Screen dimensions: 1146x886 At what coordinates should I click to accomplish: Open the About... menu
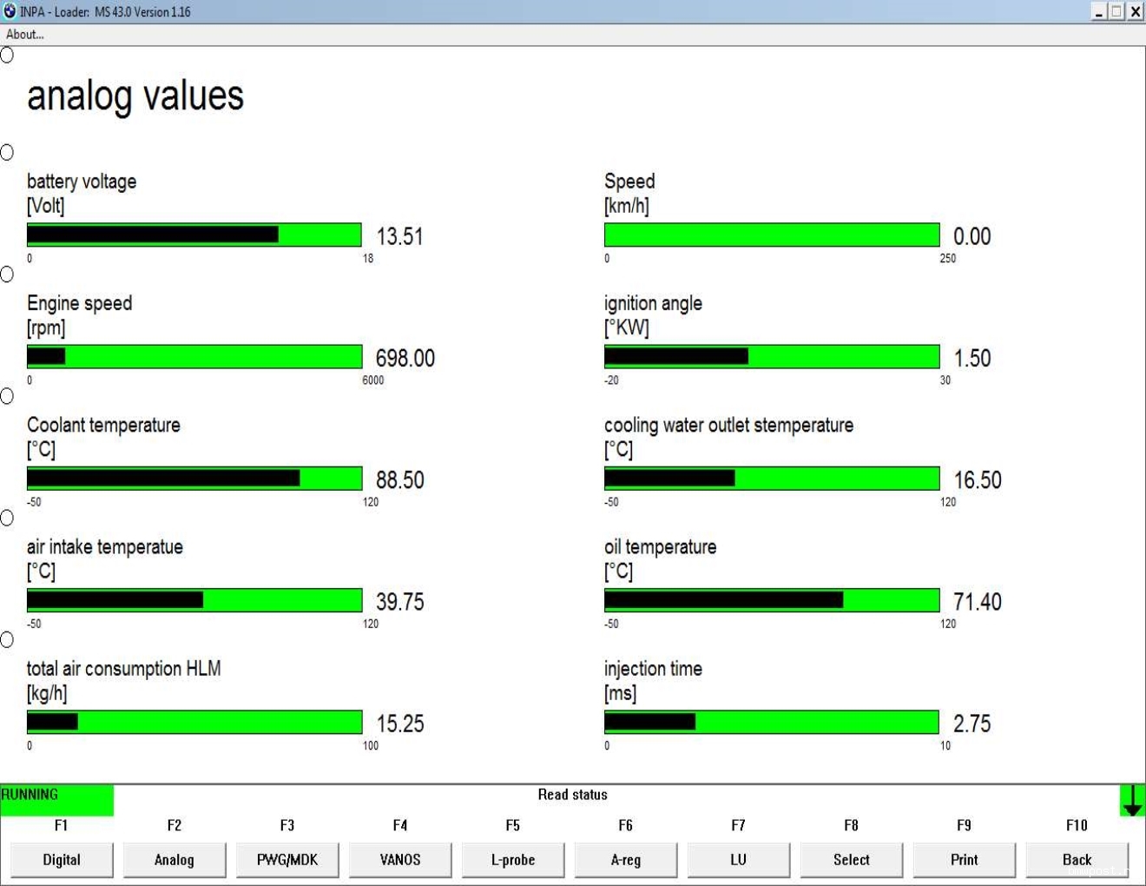point(25,35)
